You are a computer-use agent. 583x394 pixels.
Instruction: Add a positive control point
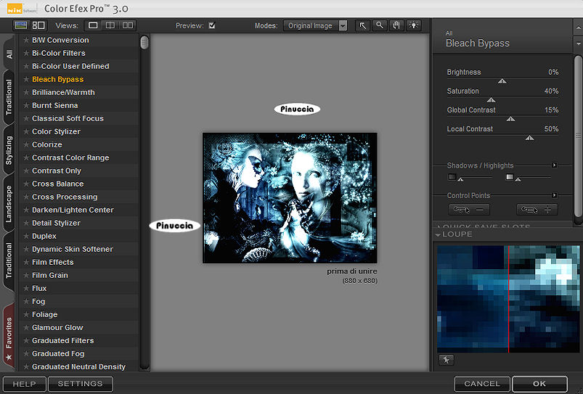coord(537,210)
